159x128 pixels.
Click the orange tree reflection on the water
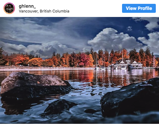(85, 76)
